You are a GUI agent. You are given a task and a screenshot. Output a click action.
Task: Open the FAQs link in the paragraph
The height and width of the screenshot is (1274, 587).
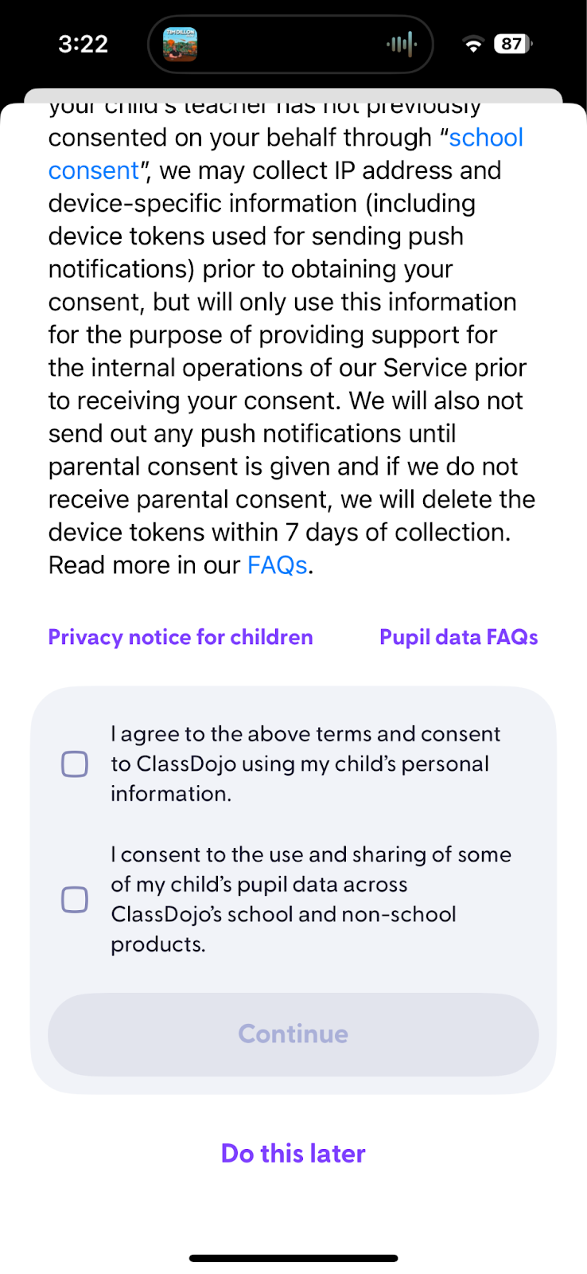coord(277,565)
